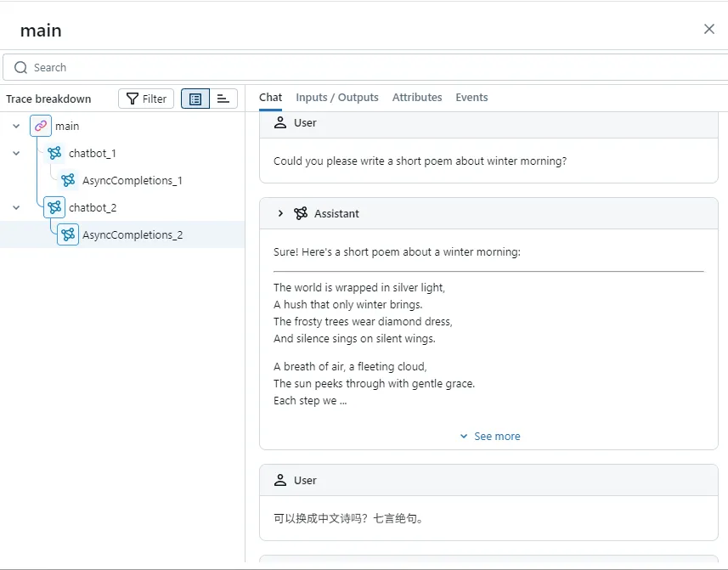Close the main trace panel
The width and height of the screenshot is (728, 570).
709,29
